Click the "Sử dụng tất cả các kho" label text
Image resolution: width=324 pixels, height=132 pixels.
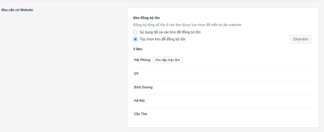pyautogui.click(x=170, y=32)
